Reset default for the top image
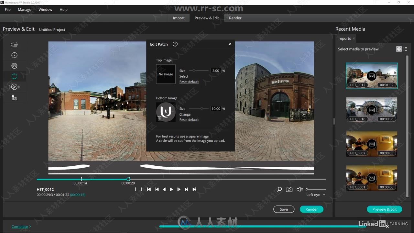 [189, 82]
